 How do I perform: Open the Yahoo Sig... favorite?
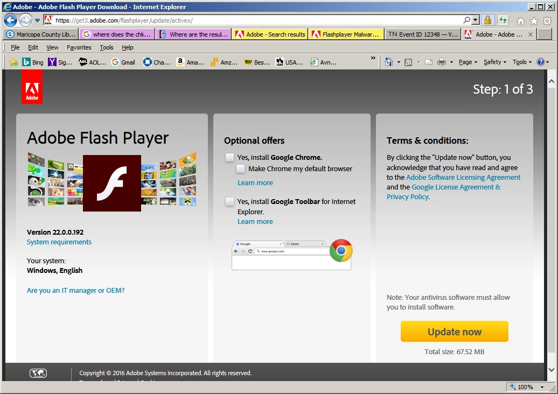60,62
